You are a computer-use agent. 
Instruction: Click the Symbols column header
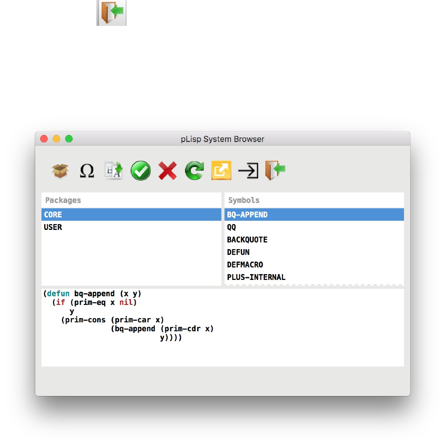[x=314, y=200]
